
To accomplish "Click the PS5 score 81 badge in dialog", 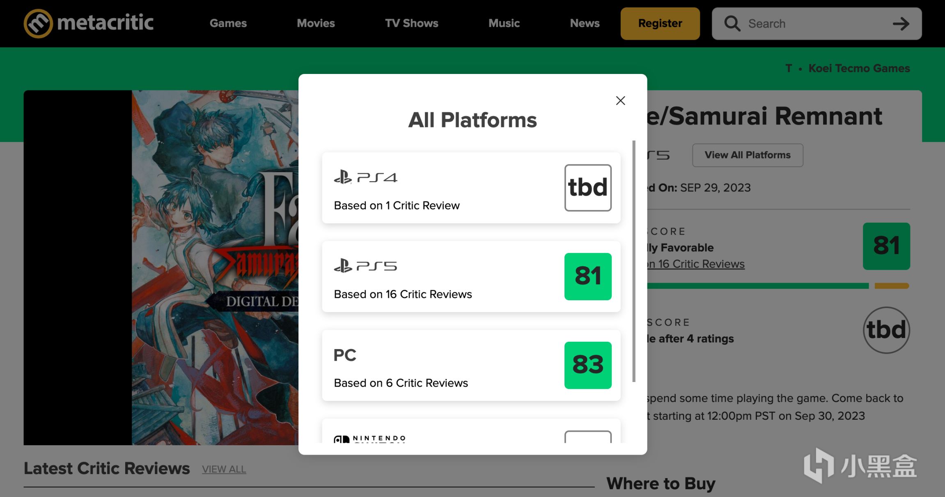I will (588, 276).
